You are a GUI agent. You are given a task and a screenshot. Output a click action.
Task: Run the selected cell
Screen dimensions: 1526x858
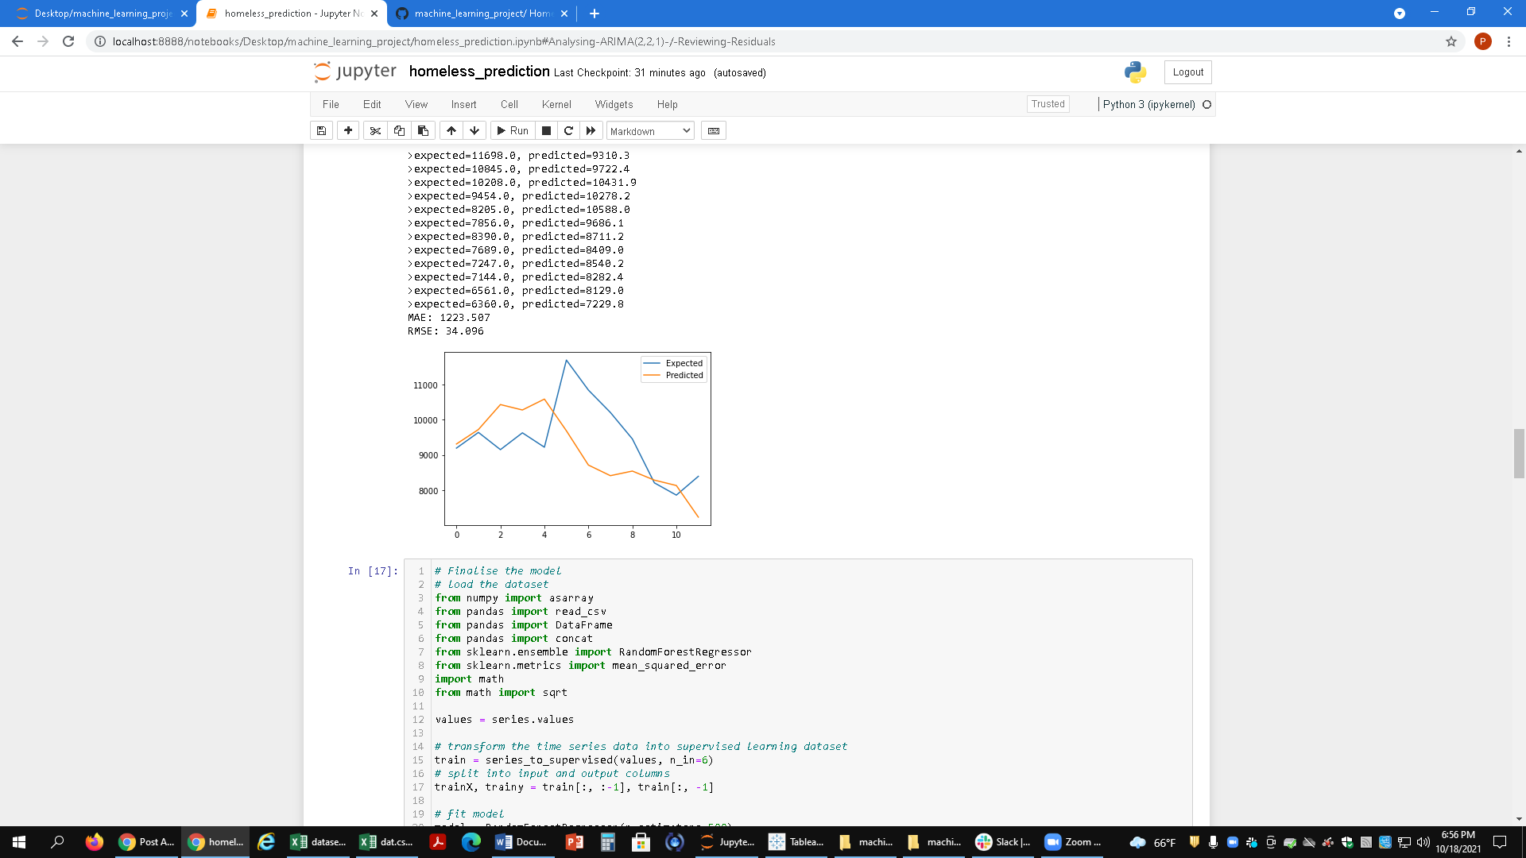513,130
